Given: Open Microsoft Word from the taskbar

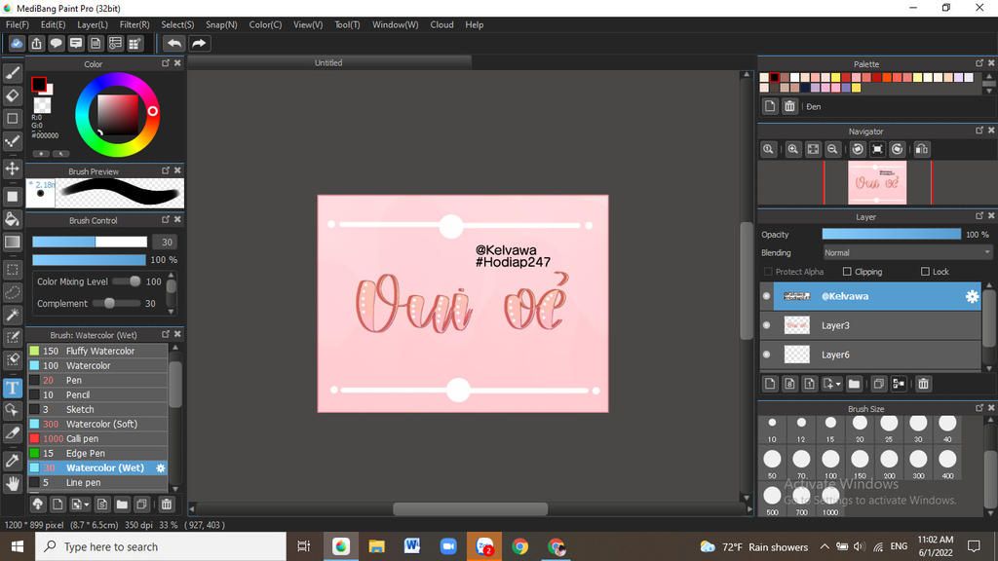Looking at the screenshot, I should click(x=412, y=546).
